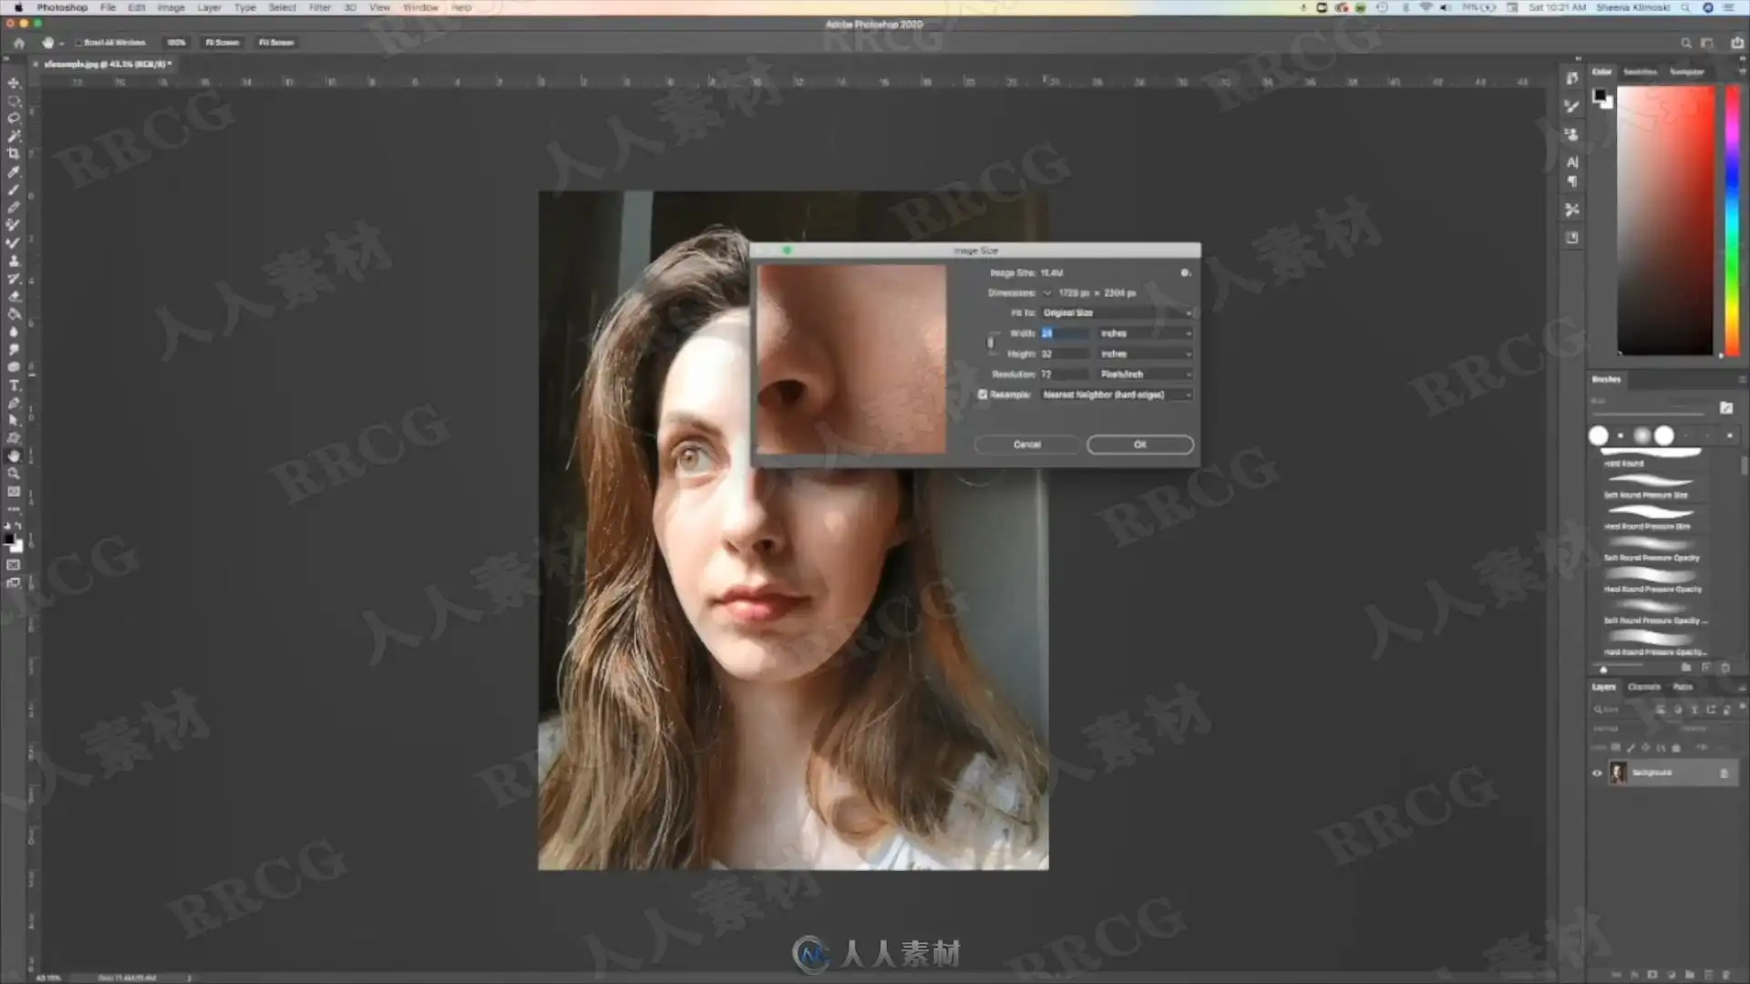This screenshot has width=1750, height=984.
Task: Click the Height input field
Action: pyautogui.click(x=1063, y=354)
